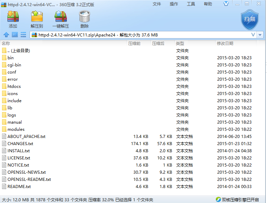Maximize the 360压缩 window
The image size is (267, 203).
[247, 4]
